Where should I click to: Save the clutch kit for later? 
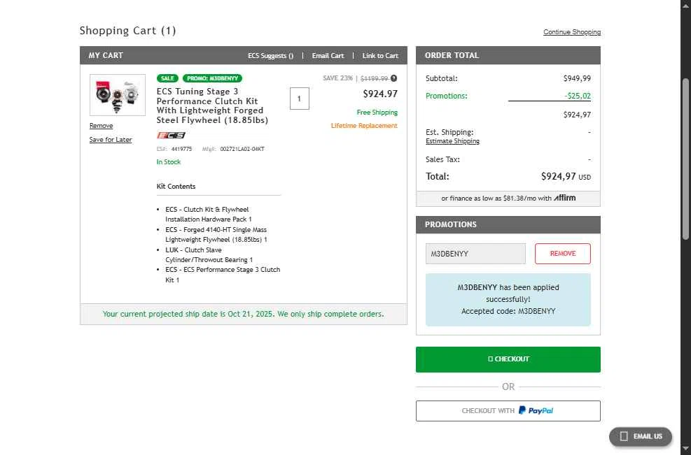point(111,140)
